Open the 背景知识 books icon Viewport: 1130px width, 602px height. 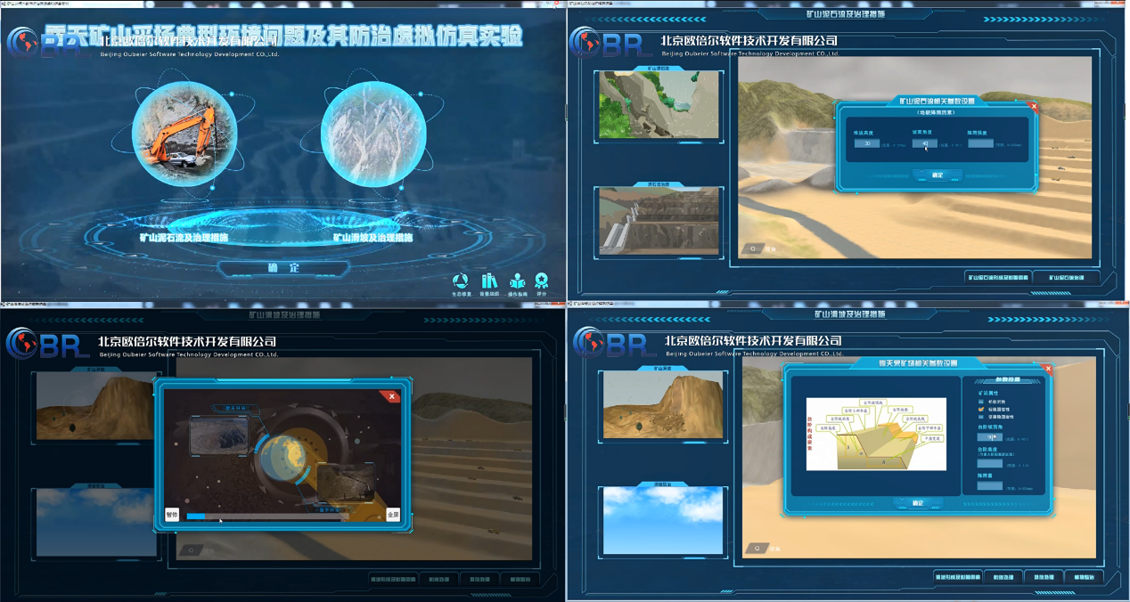point(489,282)
